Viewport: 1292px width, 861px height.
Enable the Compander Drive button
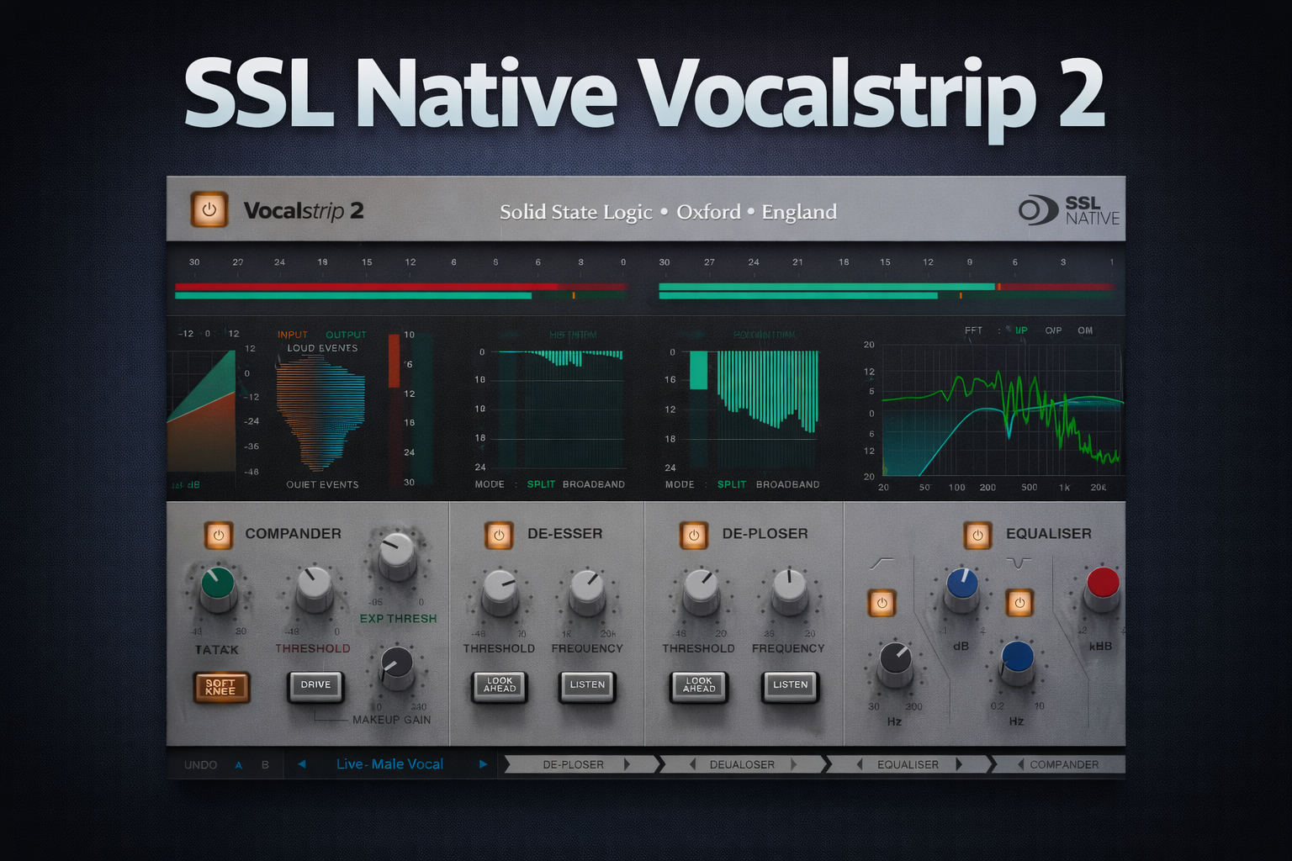coord(316,685)
